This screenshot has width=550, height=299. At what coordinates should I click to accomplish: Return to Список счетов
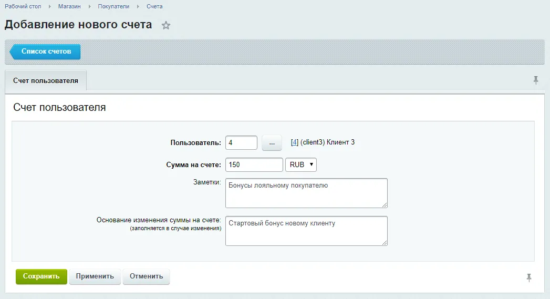(x=46, y=52)
